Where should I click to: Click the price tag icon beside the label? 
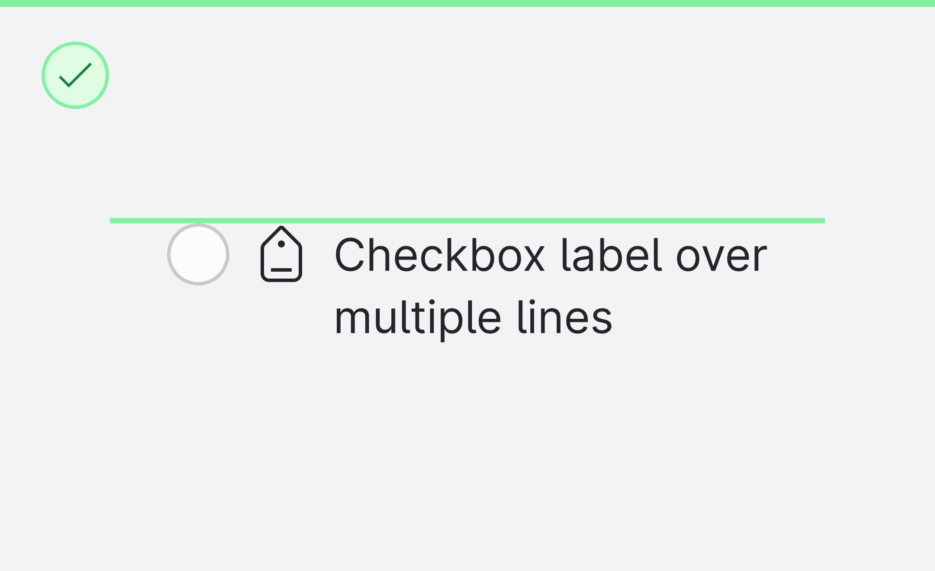coord(281,254)
